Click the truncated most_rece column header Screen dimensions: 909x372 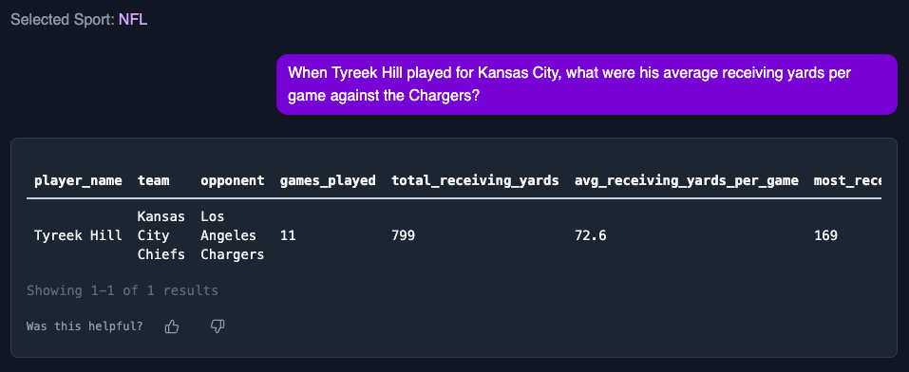pos(847,181)
